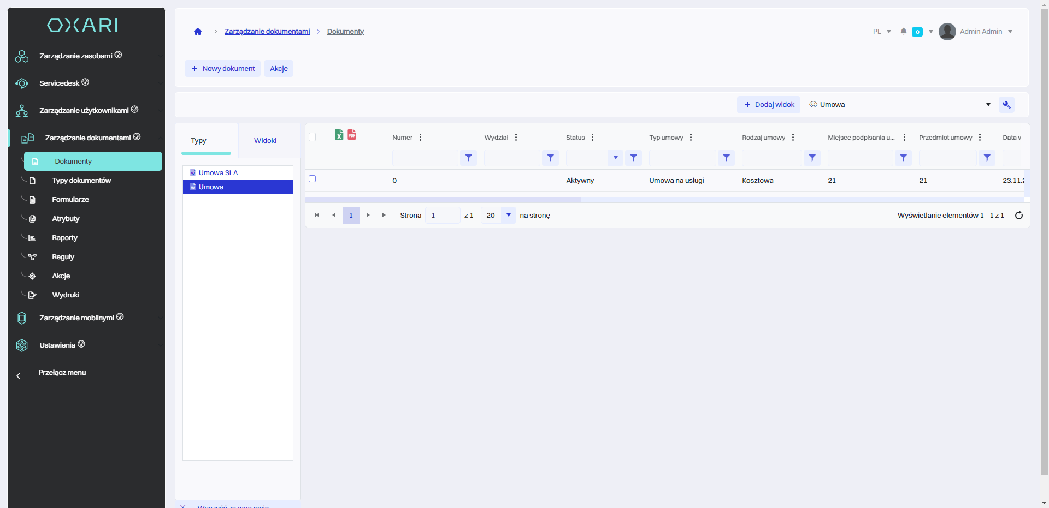Click the home breadcrumb icon
1049x508 pixels.
(x=198, y=32)
